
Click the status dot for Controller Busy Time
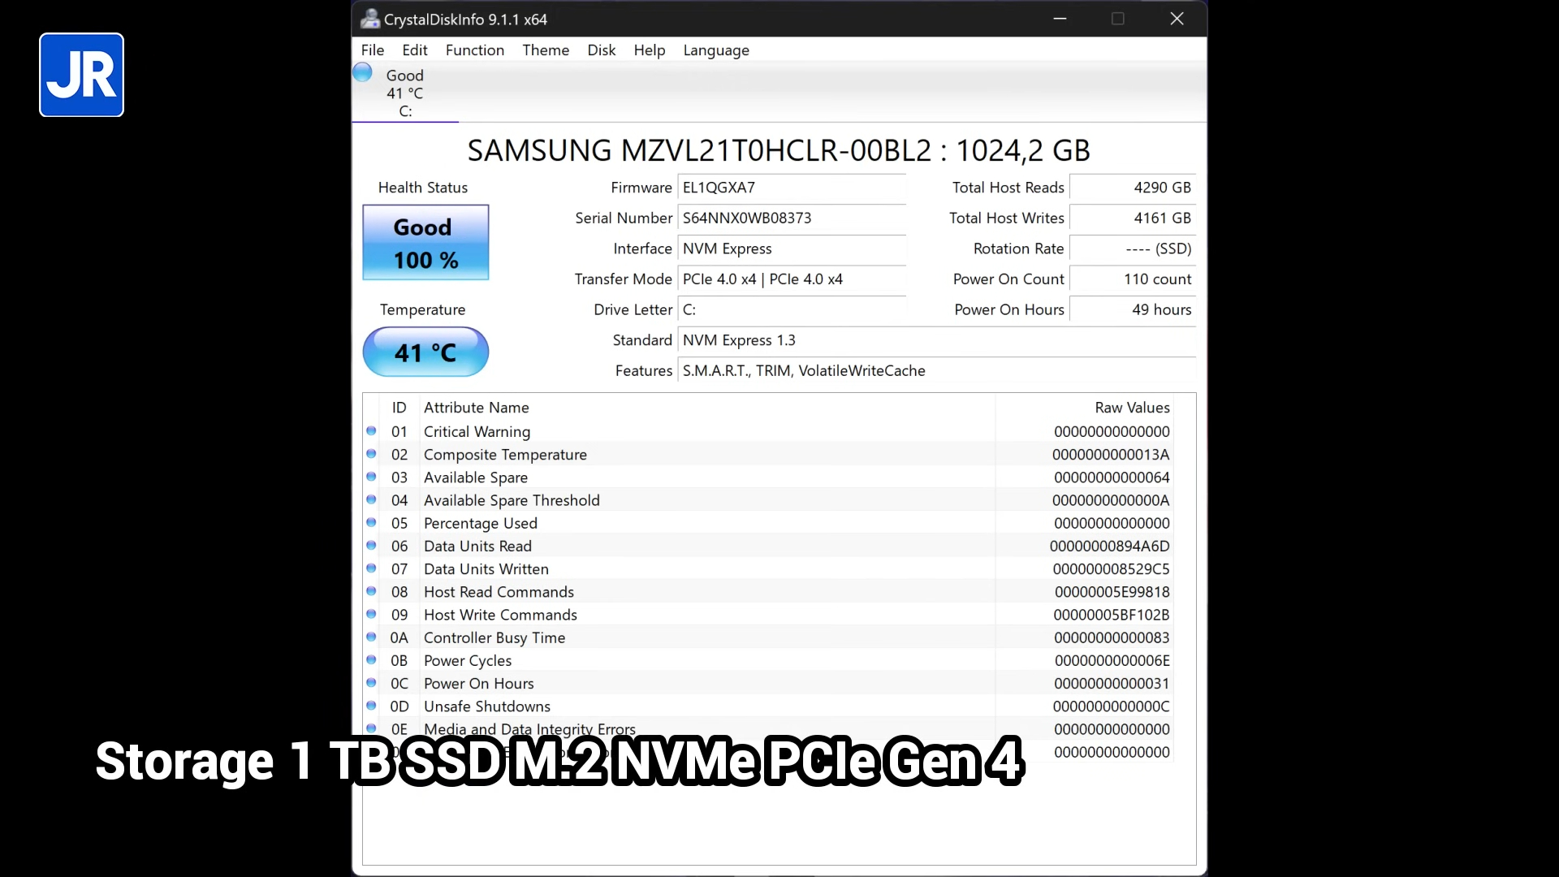click(371, 637)
